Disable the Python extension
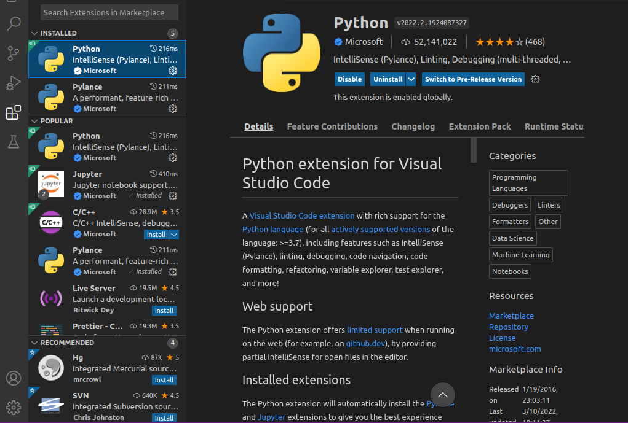The width and height of the screenshot is (628, 423). click(x=349, y=79)
